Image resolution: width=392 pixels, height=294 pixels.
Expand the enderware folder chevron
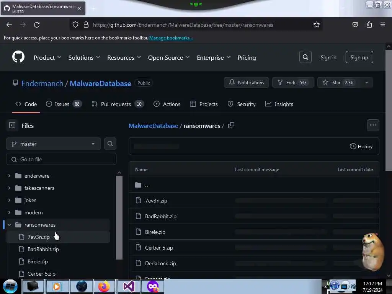click(x=9, y=176)
